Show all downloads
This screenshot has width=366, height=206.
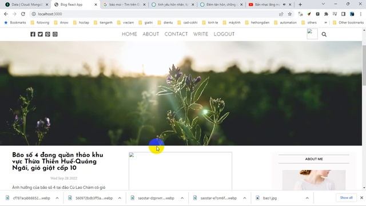tap(346, 197)
